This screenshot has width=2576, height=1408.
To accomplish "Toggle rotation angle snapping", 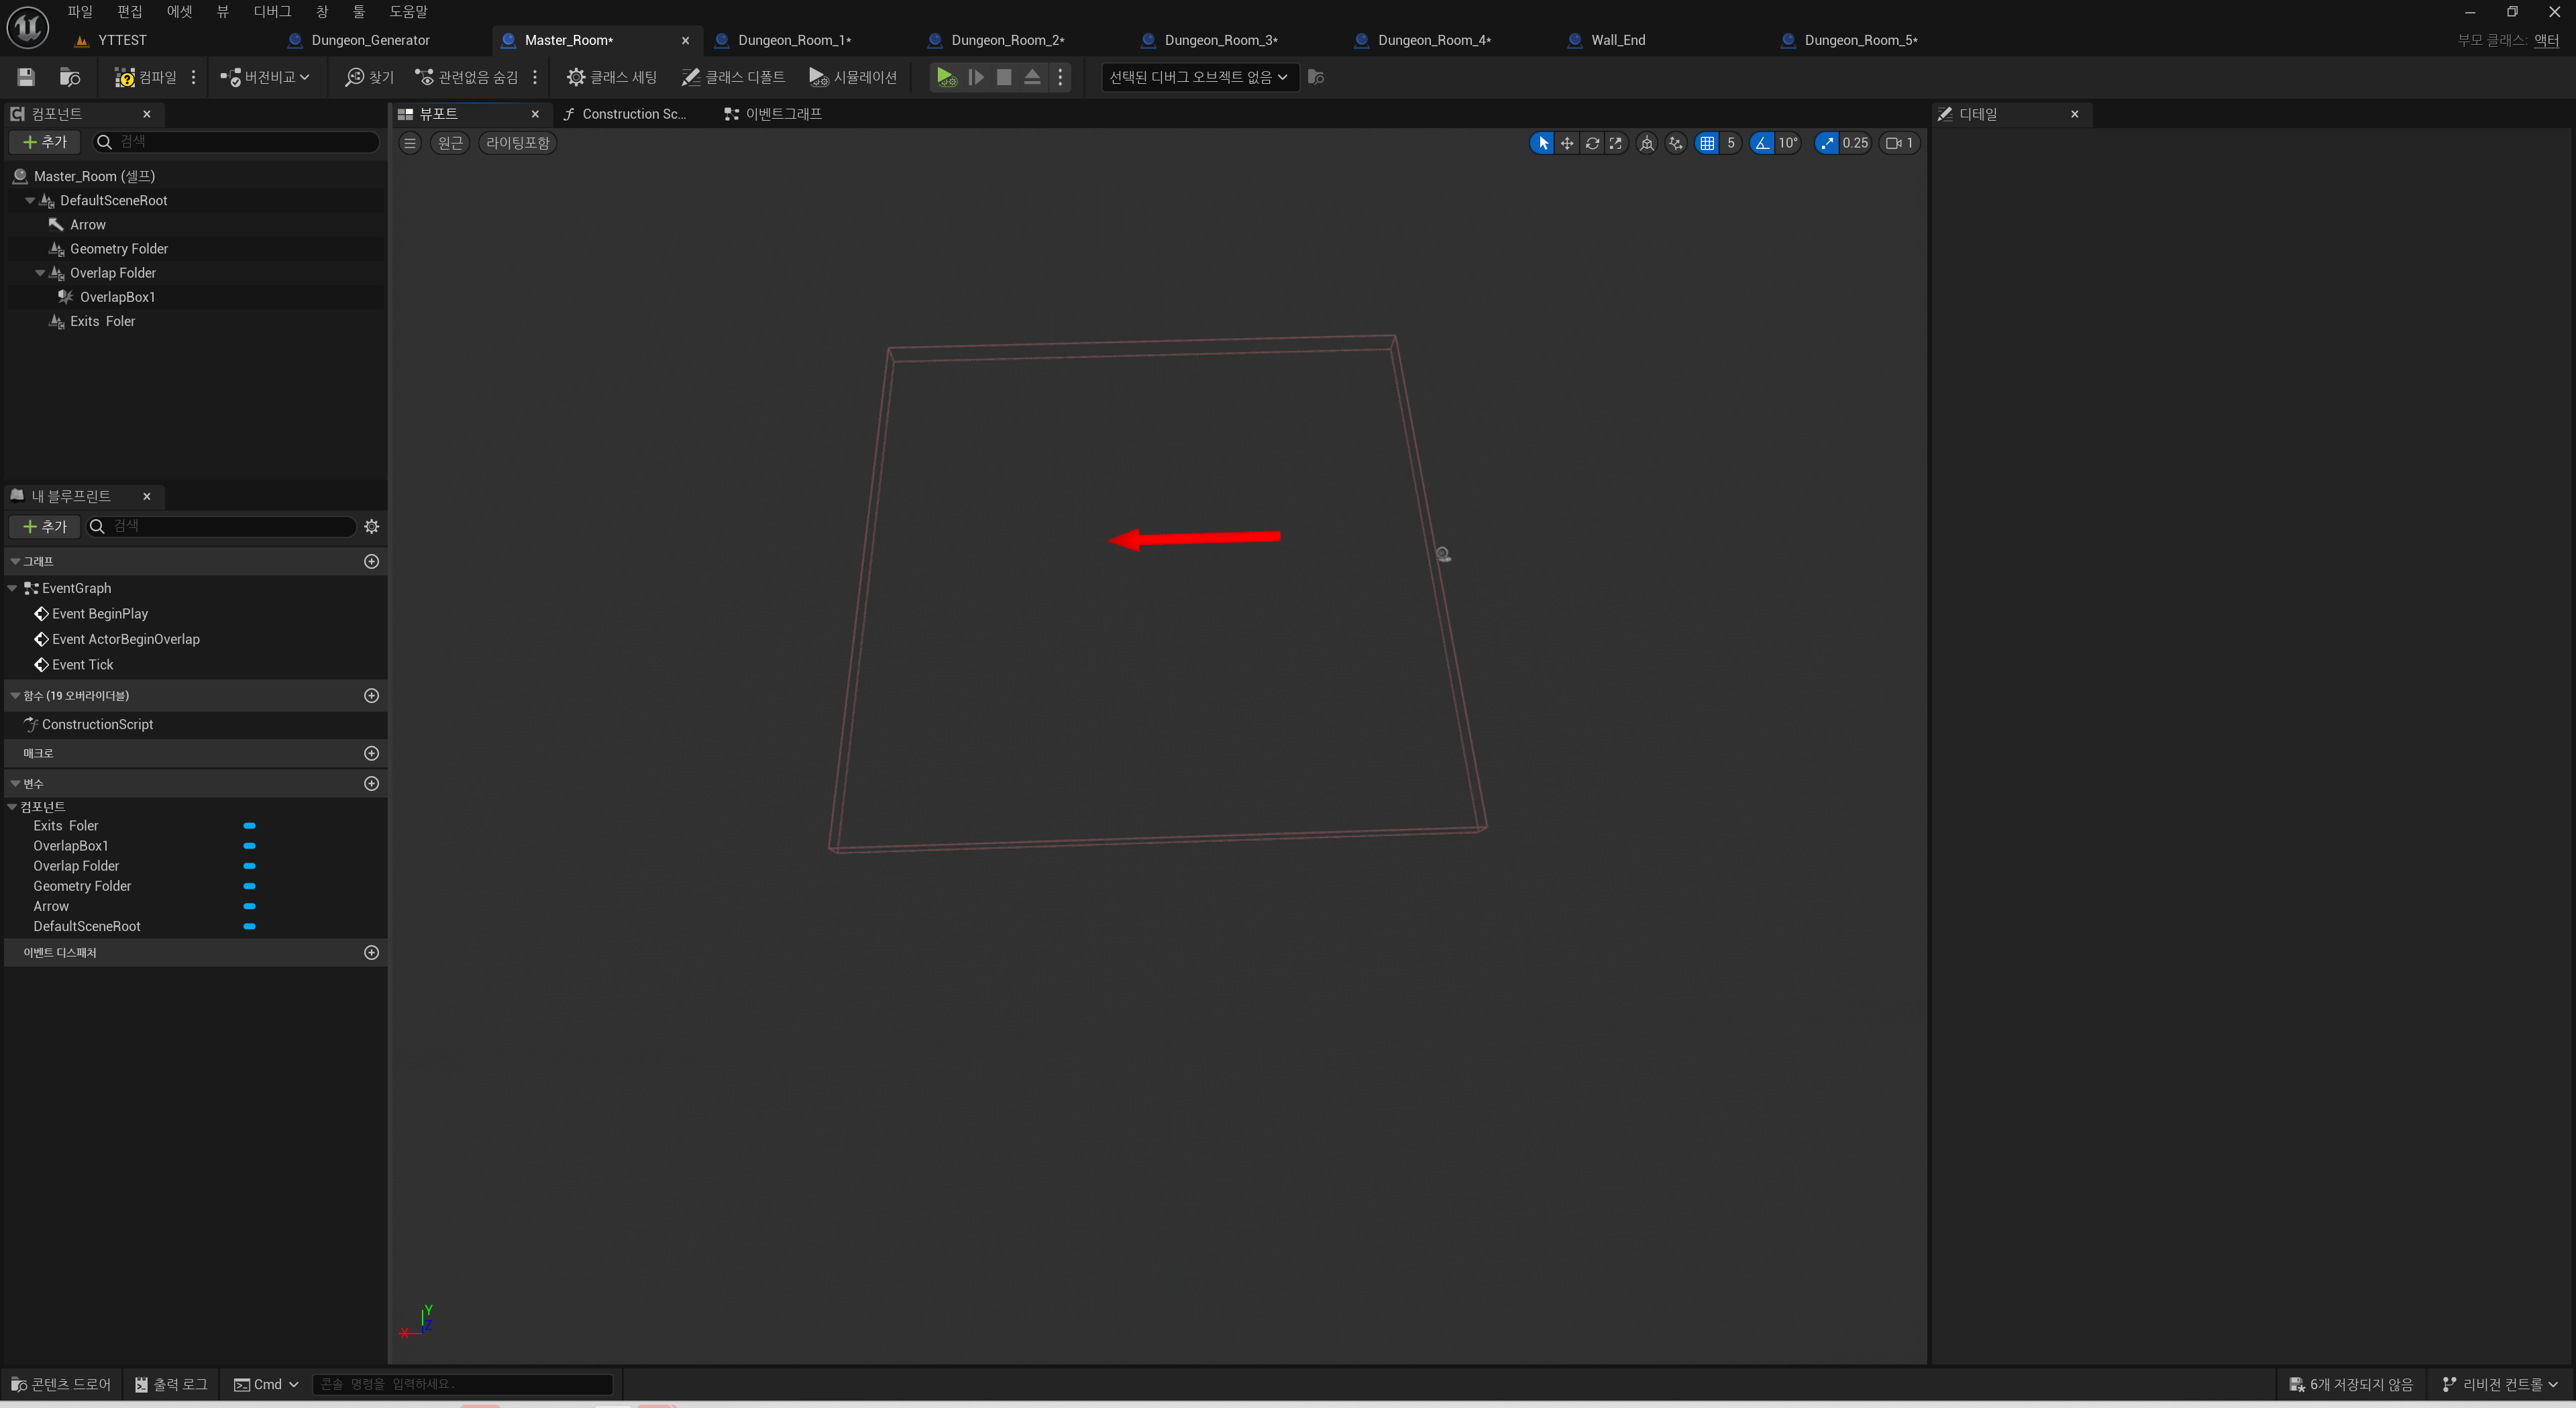I will click(x=1762, y=143).
